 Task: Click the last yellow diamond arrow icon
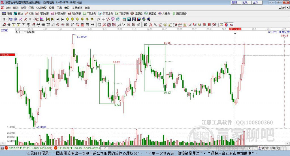pyautogui.click(x=92, y=19)
